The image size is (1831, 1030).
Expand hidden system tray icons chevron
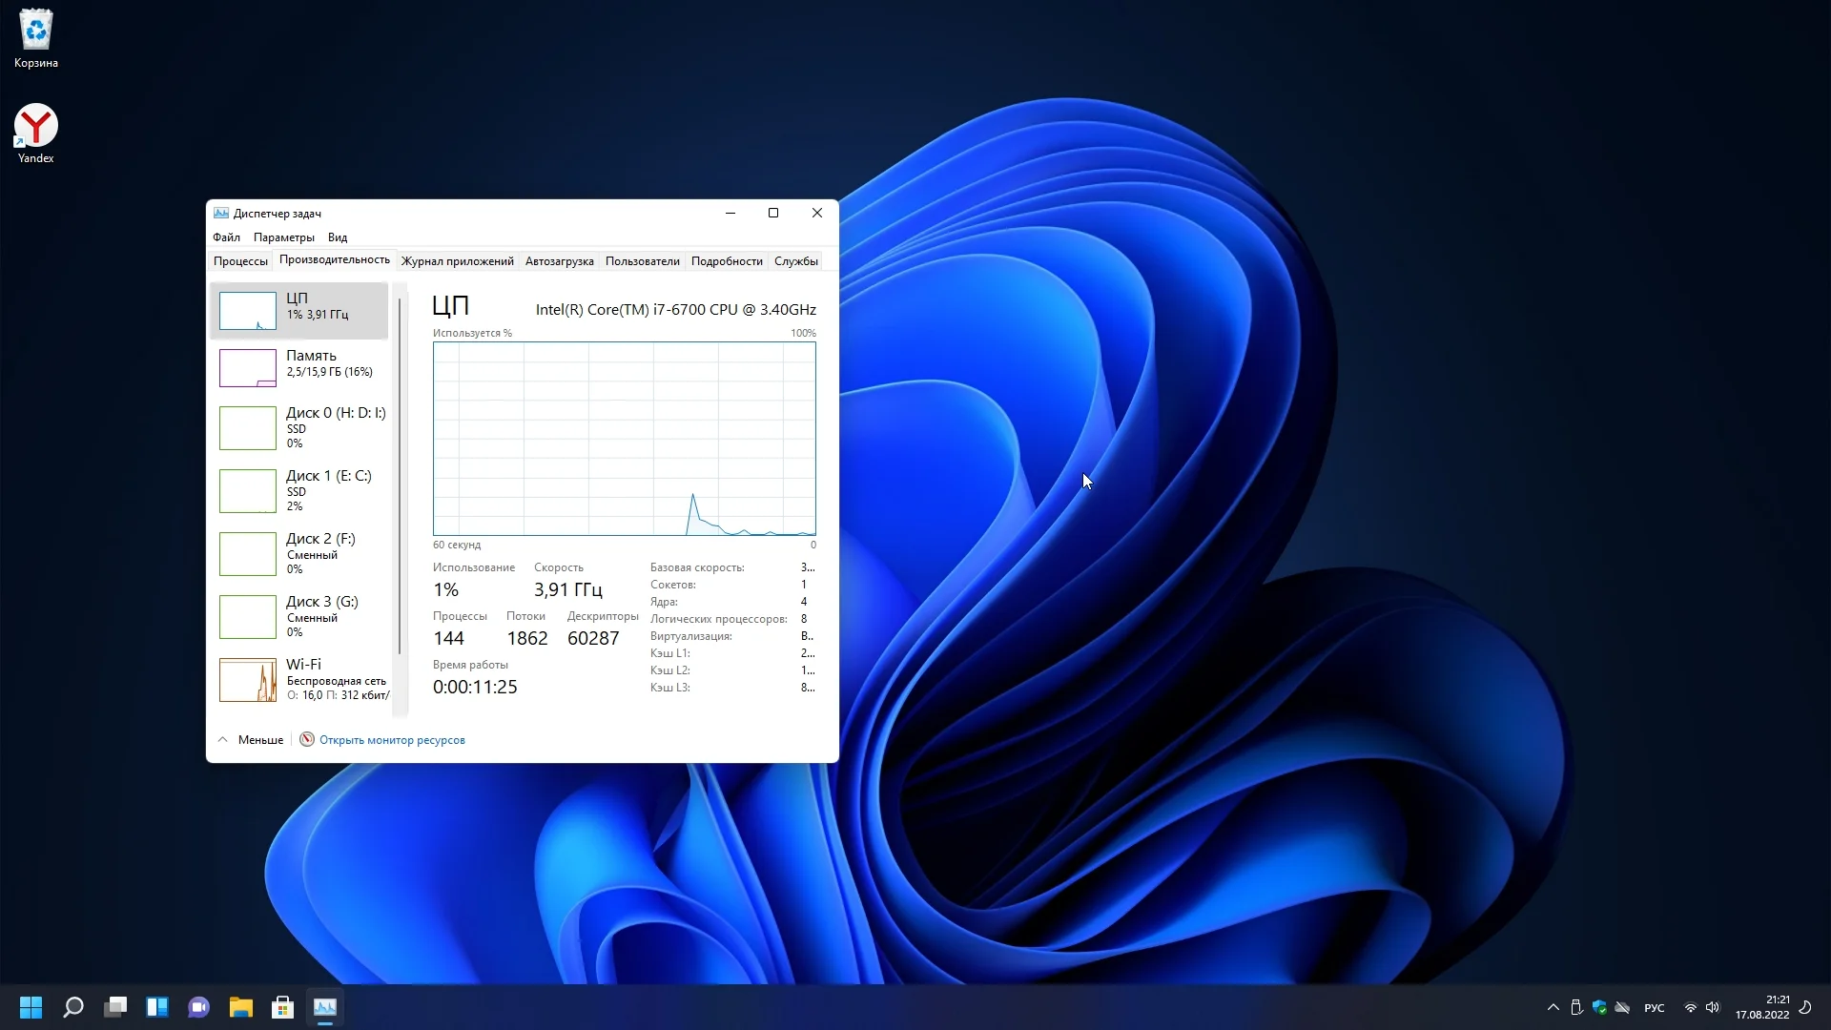coord(1553,1008)
